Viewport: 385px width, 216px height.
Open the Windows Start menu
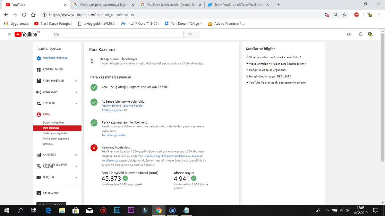click(x=7, y=210)
